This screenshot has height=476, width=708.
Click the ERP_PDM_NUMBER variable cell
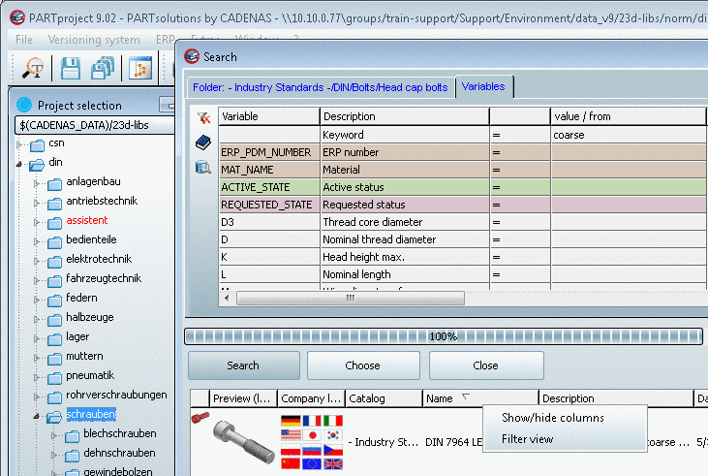click(x=269, y=152)
